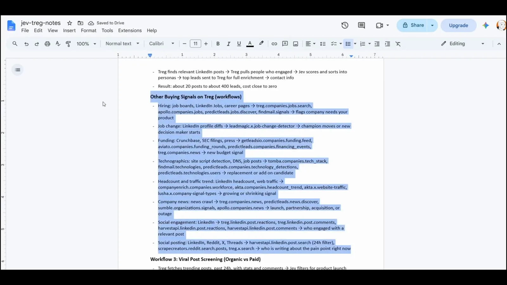
Task: Click the left indent ruler marker
Action: pos(150,55)
